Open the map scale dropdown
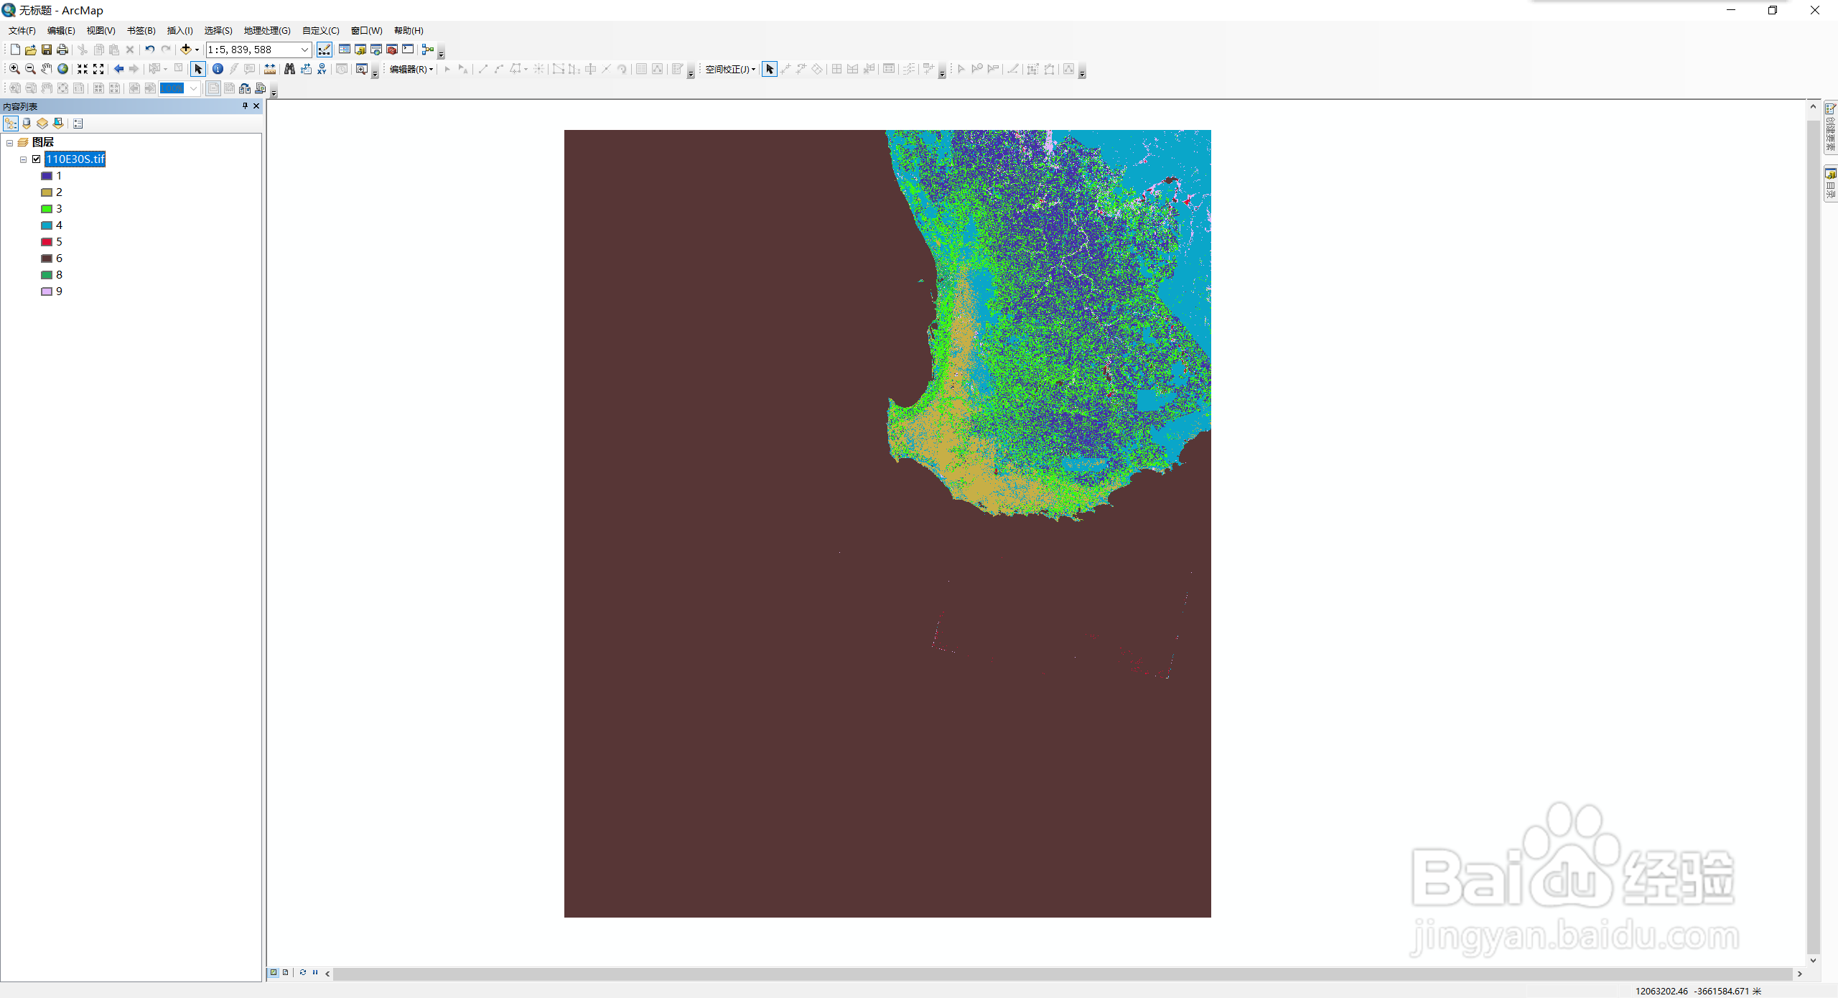This screenshot has width=1838, height=998. pos(304,50)
